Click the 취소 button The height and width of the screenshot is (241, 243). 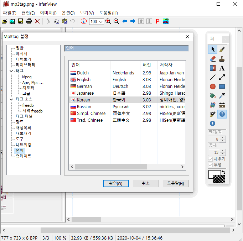[146, 183]
